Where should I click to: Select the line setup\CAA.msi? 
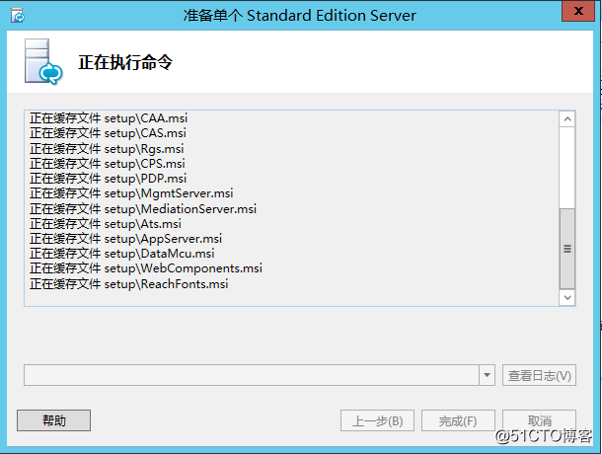coord(109,117)
